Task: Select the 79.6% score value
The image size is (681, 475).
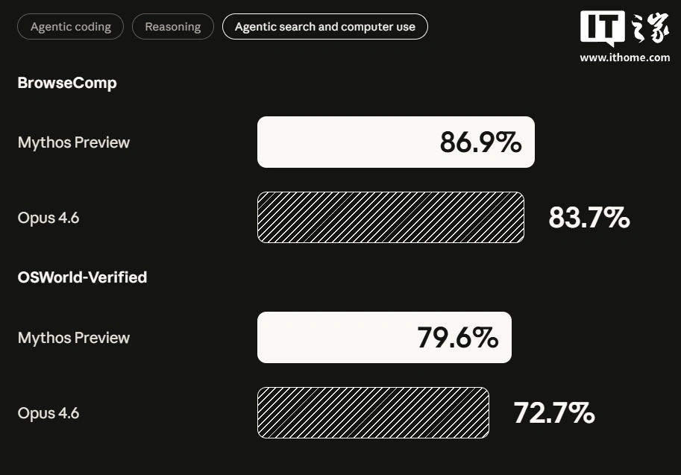Action: click(x=457, y=338)
